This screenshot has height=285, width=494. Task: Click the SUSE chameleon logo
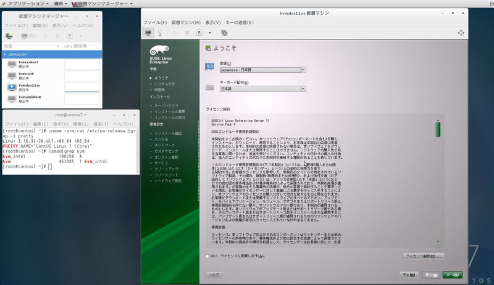click(159, 50)
